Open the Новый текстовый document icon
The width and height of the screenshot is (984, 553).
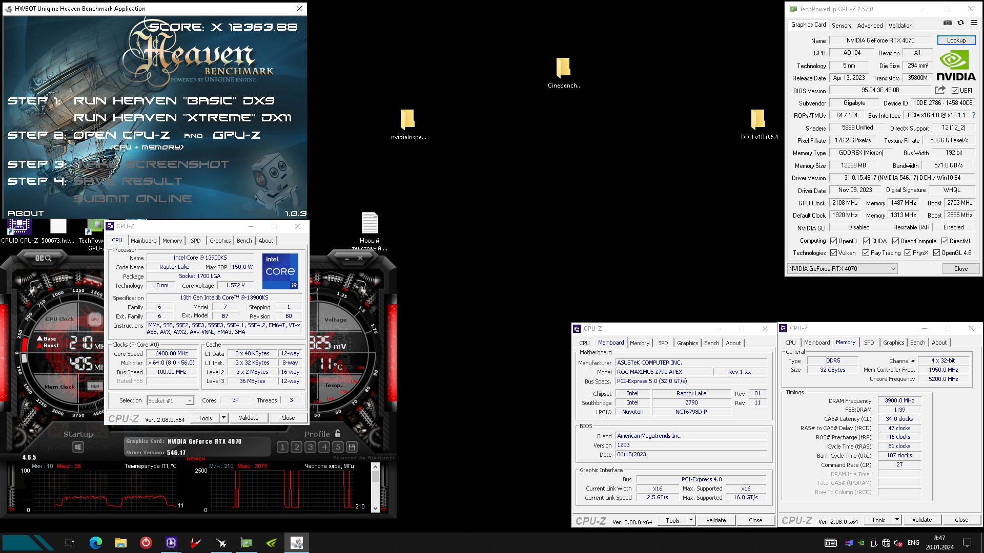pos(370,231)
